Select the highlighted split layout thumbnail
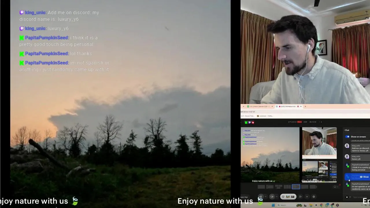370x208 pixels. click(296, 187)
